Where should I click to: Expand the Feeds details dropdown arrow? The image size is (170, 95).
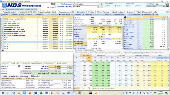click(71, 15)
